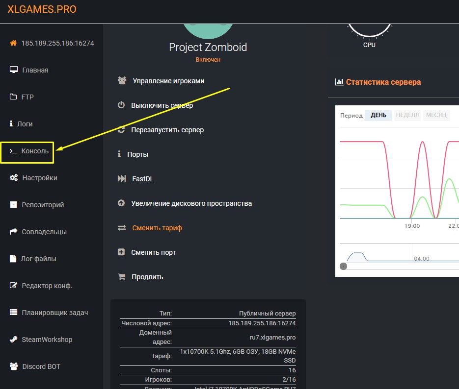Click the Включен status text
459x389 pixels.
(208, 60)
